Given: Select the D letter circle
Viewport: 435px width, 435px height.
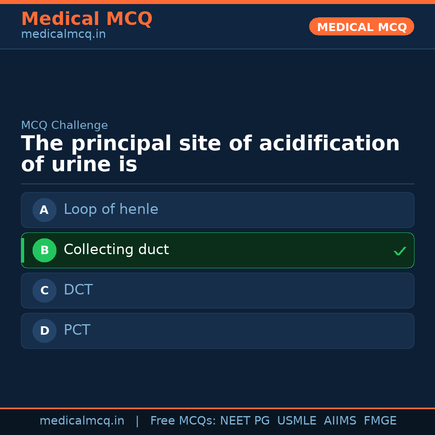Looking at the screenshot, I should click(x=44, y=331).
